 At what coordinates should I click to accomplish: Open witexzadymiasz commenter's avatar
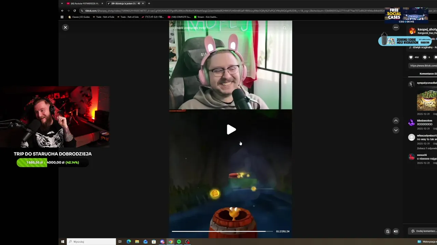pos(412,137)
